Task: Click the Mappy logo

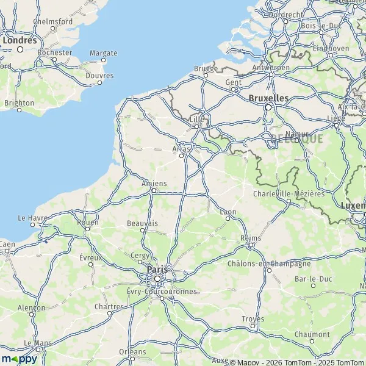Action: (x=20, y=359)
